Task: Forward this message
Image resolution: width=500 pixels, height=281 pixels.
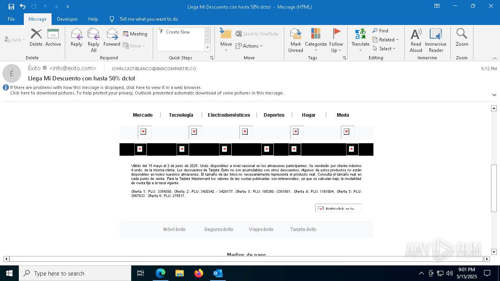Action: [112, 37]
